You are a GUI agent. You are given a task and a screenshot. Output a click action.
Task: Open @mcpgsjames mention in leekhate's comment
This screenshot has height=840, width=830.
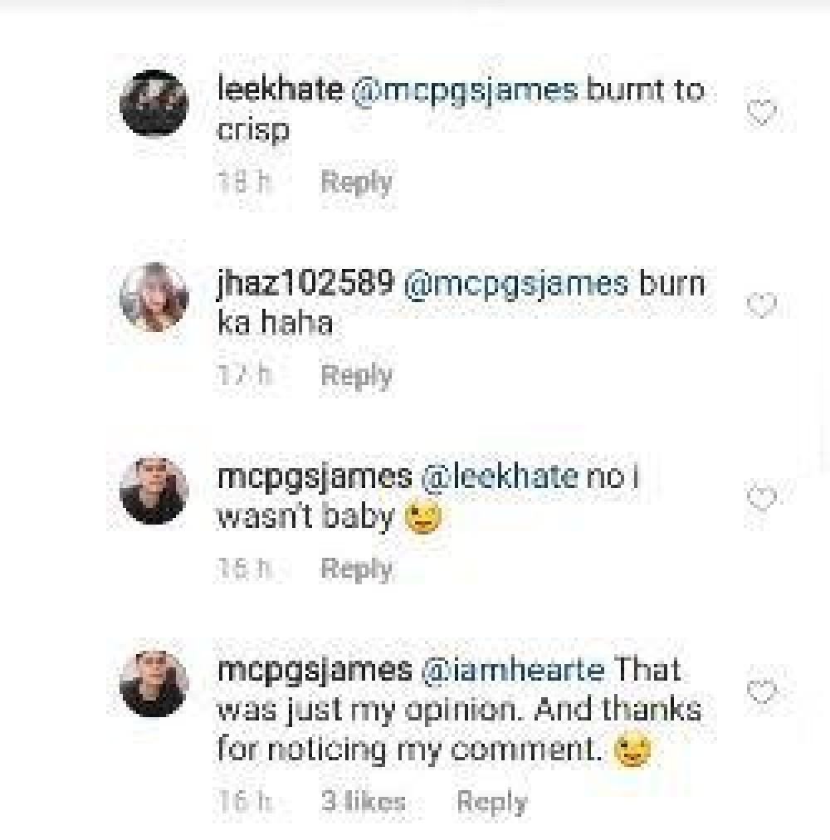click(x=465, y=90)
